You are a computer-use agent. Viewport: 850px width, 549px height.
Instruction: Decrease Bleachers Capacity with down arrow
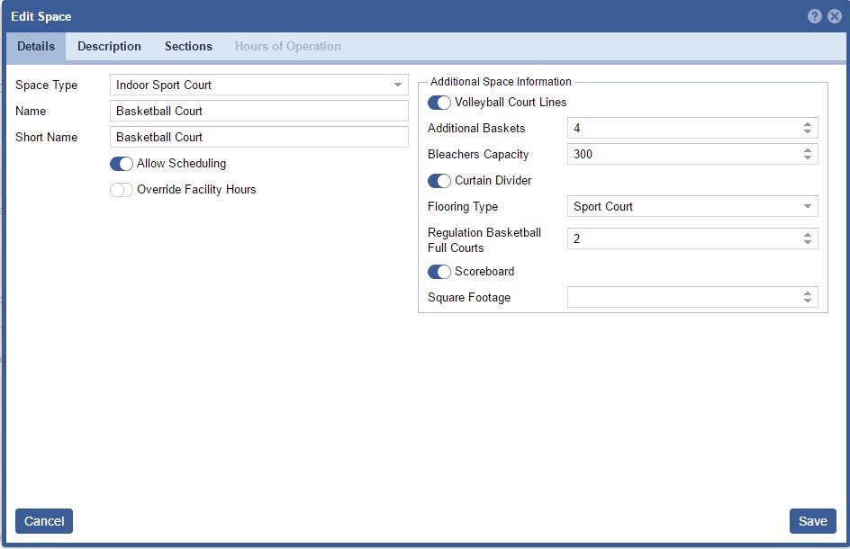pyautogui.click(x=808, y=158)
